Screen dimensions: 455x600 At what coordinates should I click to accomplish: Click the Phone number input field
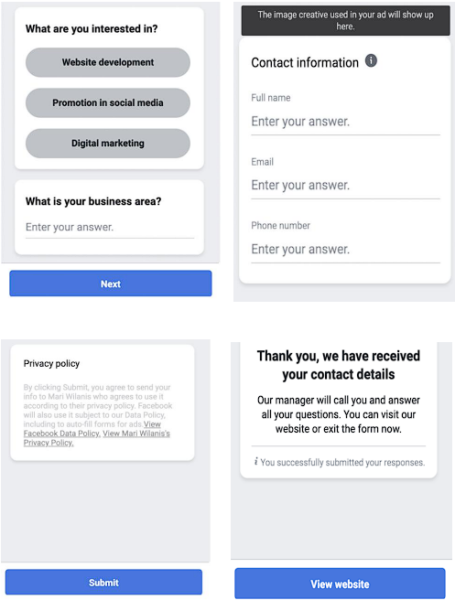tap(345, 250)
